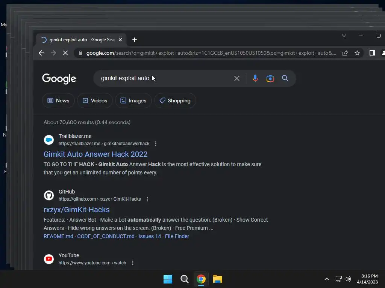Click the magnifier search button

click(285, 78)
